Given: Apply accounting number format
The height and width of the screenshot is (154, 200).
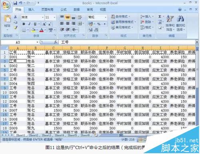Looking at the screenshot, I should tap(91, 24).
